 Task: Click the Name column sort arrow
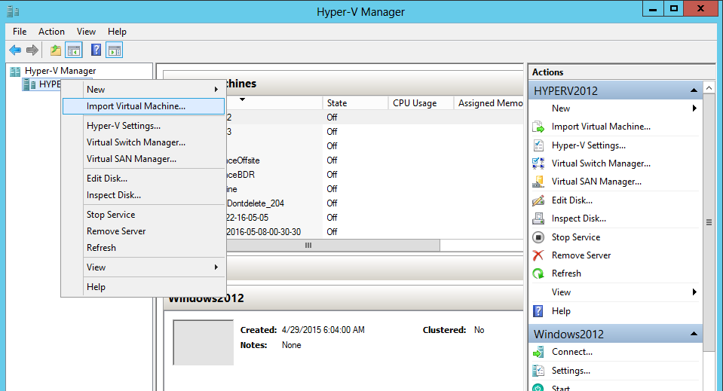tap(242, 99)
